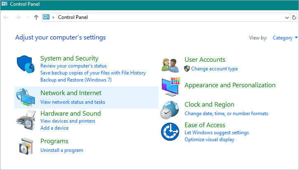Viewport: 299px width, 170px height.
Task: Refresh the Control Panel view
Action: pos(294,18)
